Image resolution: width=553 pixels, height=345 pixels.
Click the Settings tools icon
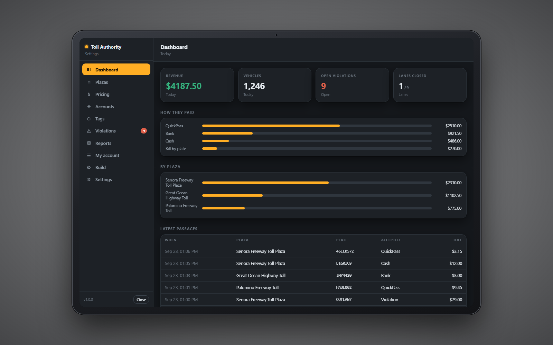pos(89,179)
